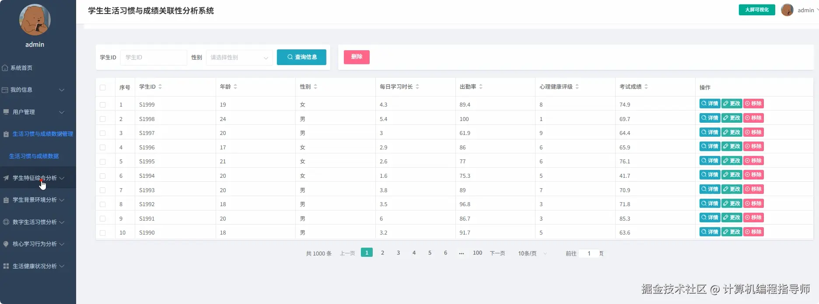Screen dimensions: 819x304
Task: Click the 用户管理 monitor icon
Action: [6, 112]
